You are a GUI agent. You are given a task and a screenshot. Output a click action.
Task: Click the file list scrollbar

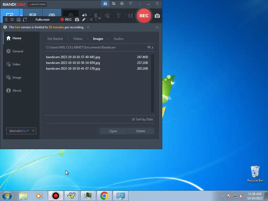coord(153,83)
